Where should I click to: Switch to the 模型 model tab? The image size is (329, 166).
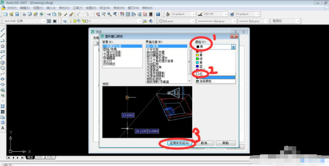(30, 157)
